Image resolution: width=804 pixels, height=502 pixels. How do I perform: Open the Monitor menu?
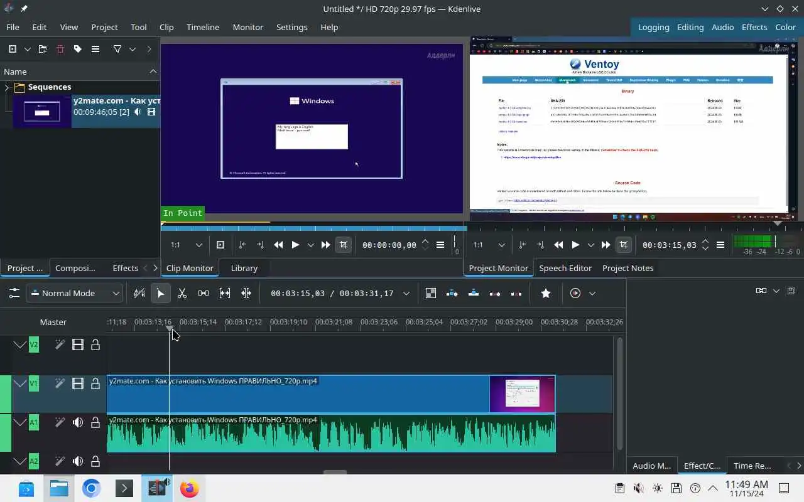(x=247, y=27)
